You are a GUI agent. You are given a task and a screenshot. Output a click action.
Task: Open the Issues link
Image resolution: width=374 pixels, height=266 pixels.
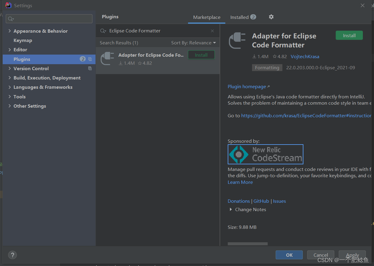tap(279, 201)
